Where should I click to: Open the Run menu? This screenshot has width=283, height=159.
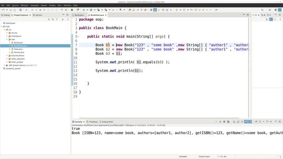59,5
